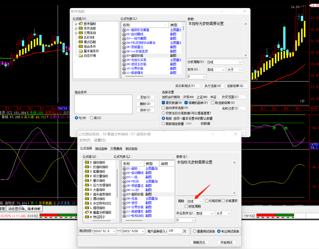319x249 pixels.
Task: Open the 设置(S) menu
Action: pyautogui.click(x=100, y=140)
